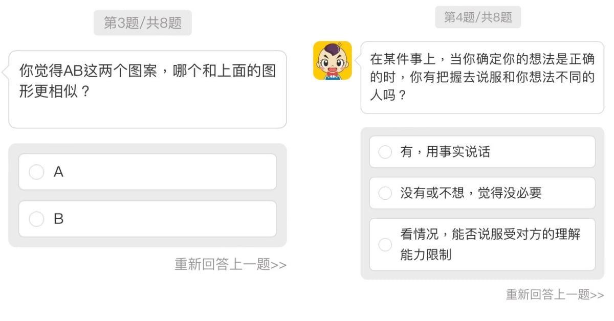The image size is (614, 321).
Task: Click the 说服 question text bubble
Action: click(482, 78)
